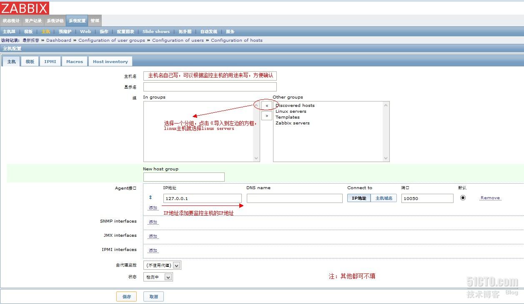Select the default radio for Agent interface
524x304 pixels.
pos(463,198)
